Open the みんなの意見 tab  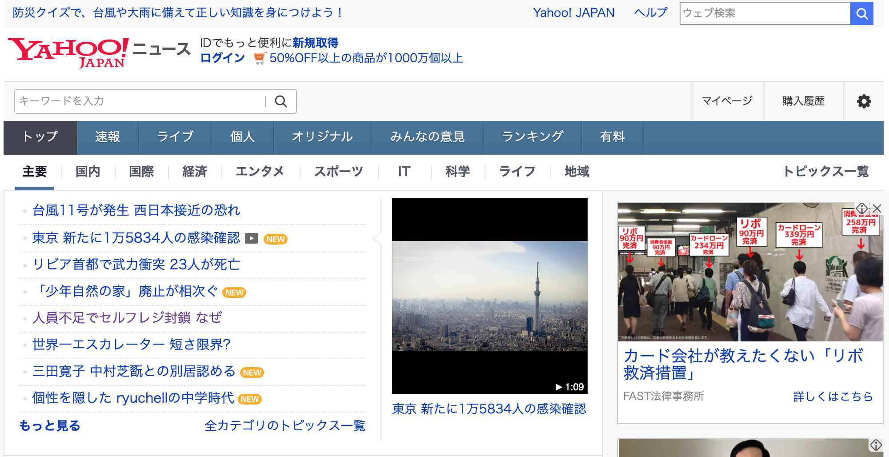pos(428,137)
